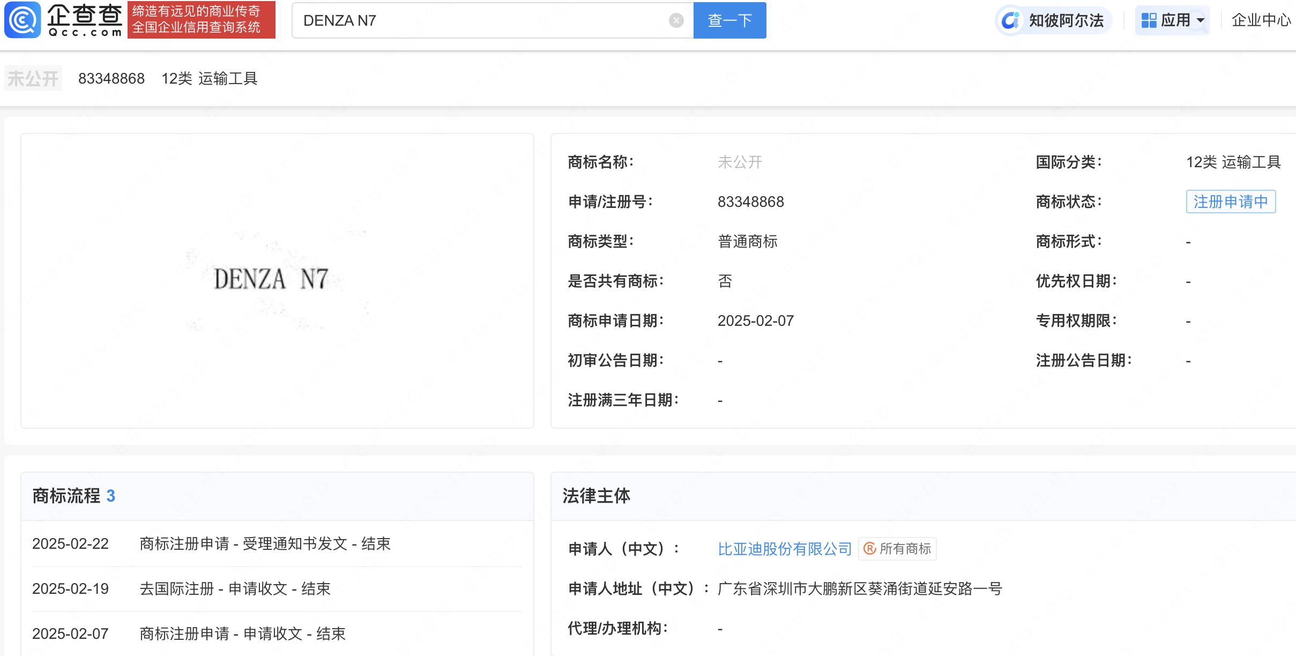Select trademark number 83348868 in header
Image resolution: width=1296 pixels, height=656 pixels.
click(x=111, y=79)
